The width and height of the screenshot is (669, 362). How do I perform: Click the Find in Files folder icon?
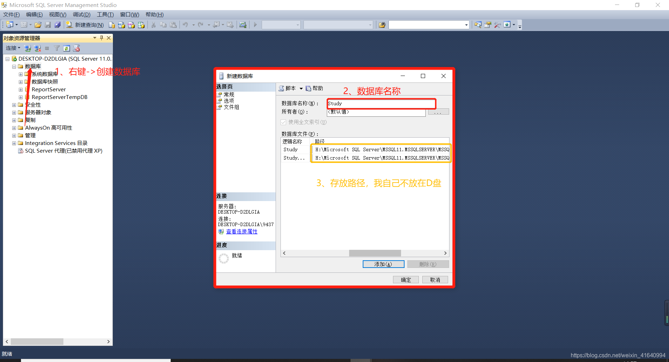382,25
